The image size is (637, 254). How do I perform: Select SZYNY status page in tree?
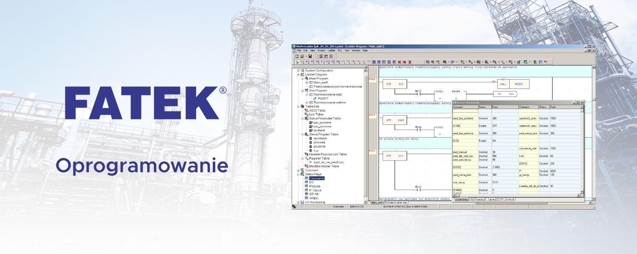pyautogui.click(x=314, y=194)
